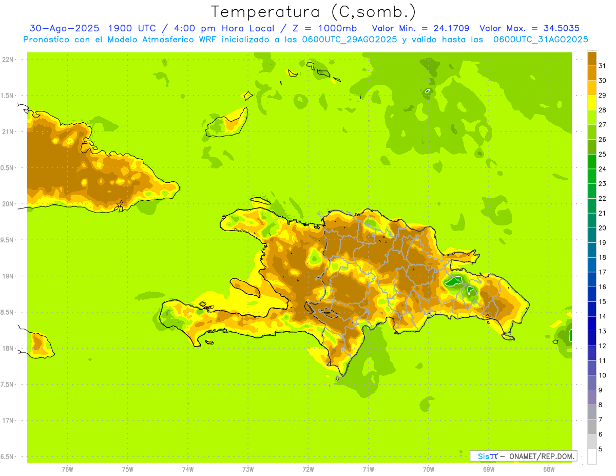Viewport: 616px width, 476px height.
Task: Click the '76W' longitude label
Action: 67,469
